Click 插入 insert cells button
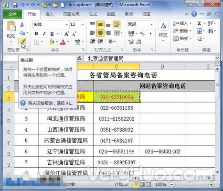This screenshot has width=223, height=191. click(x=182, y=23)
